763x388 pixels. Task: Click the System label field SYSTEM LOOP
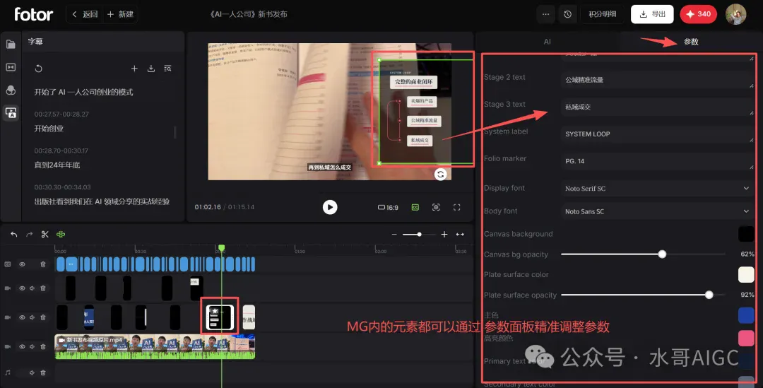[x=658, y=134]
